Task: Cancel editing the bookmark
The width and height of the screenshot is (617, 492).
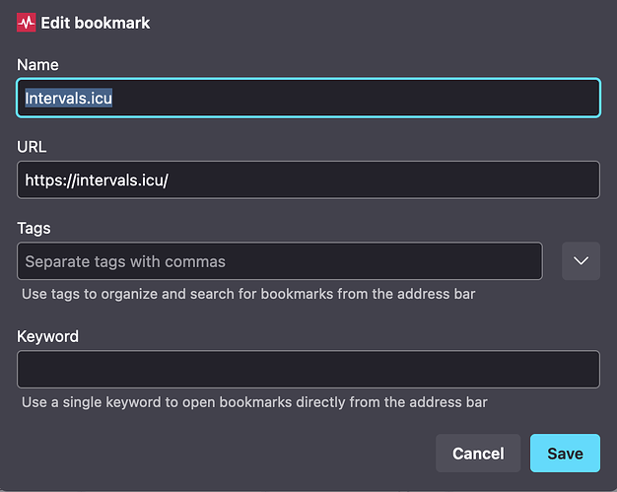Action: 478,453
